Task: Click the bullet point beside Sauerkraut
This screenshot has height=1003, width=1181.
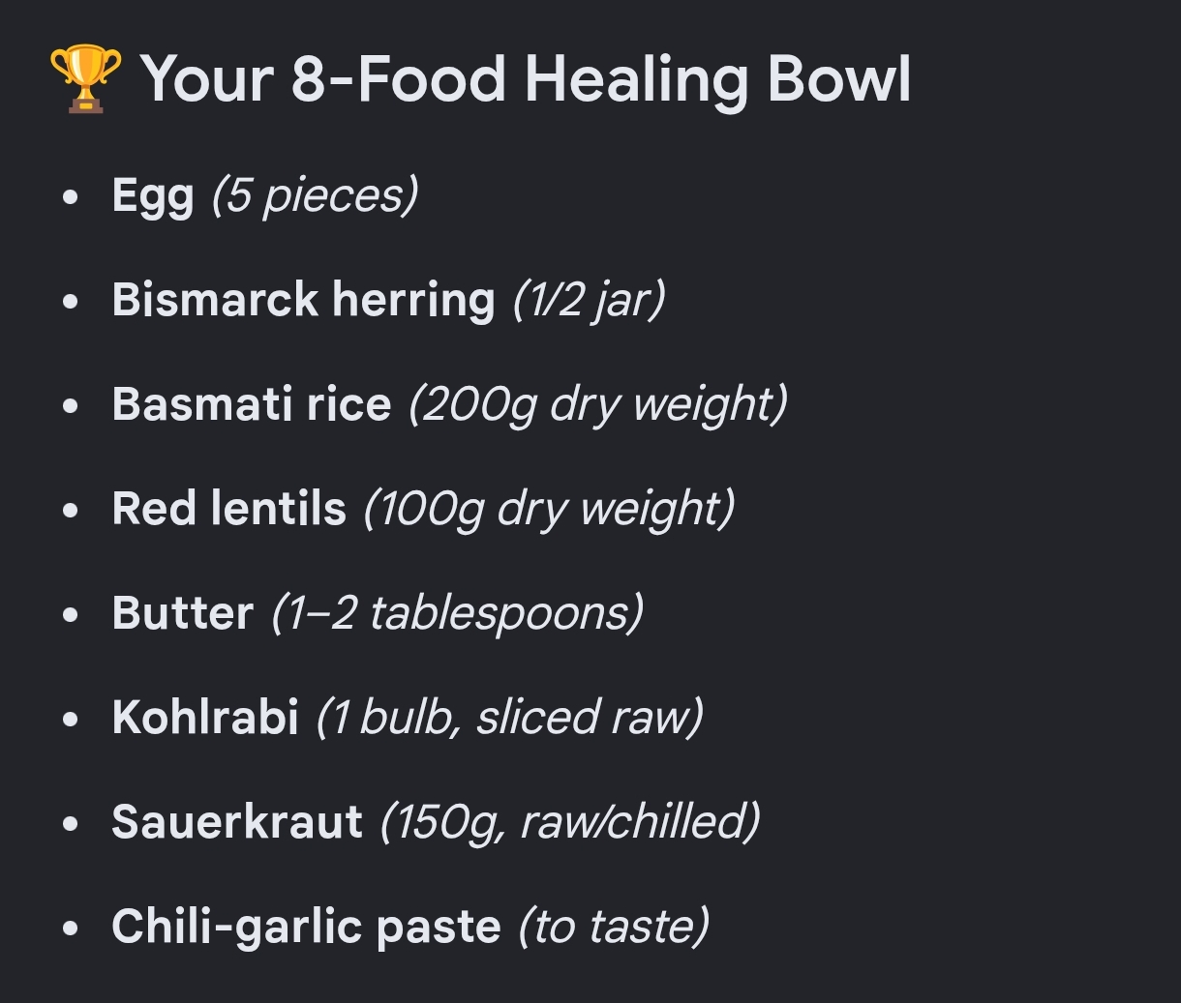Action: [69, 824]
